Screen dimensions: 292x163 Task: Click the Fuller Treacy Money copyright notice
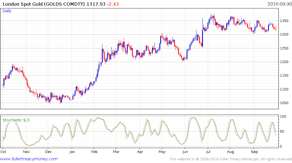pos(231,159)
